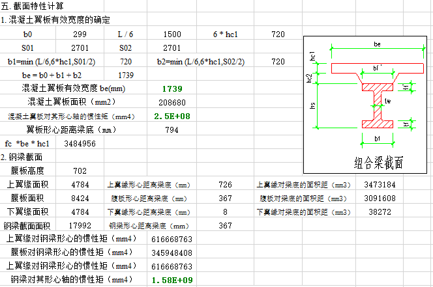Select the cell with value 345948408
433x287 pixels.
point(172,253)
